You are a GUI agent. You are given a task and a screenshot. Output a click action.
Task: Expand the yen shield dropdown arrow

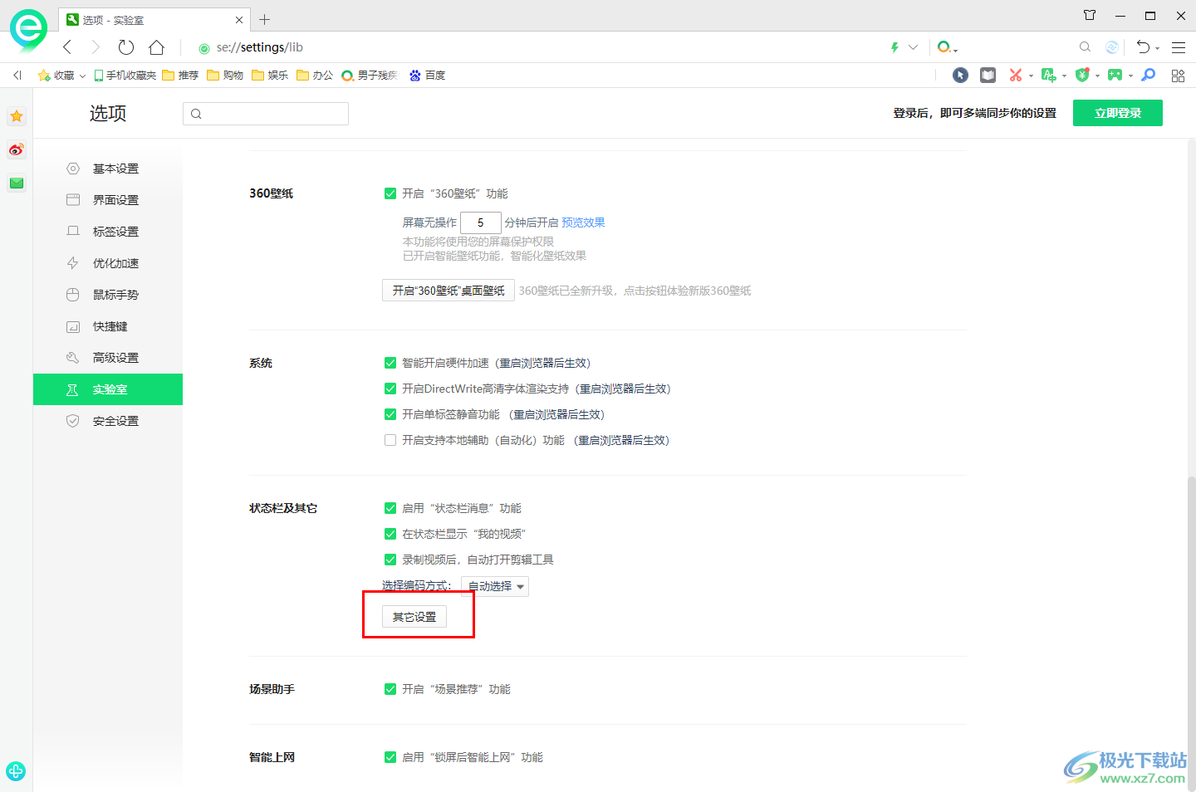point(1097,76)
